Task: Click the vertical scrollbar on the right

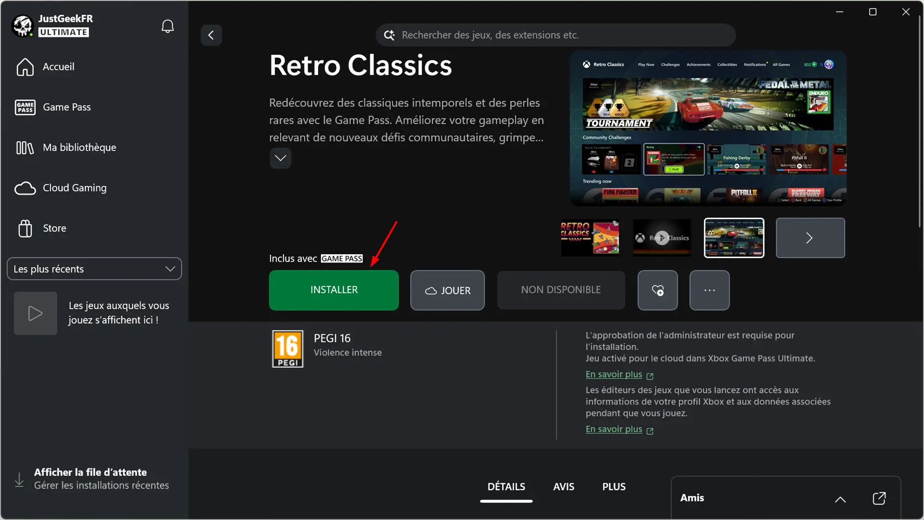Action: [919, 120]
